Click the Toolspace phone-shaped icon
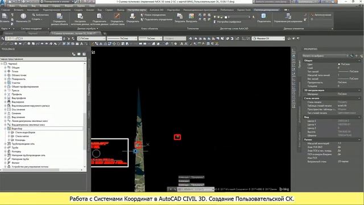Viewport: 364px width, 205px height. click(x=73, y=54)
